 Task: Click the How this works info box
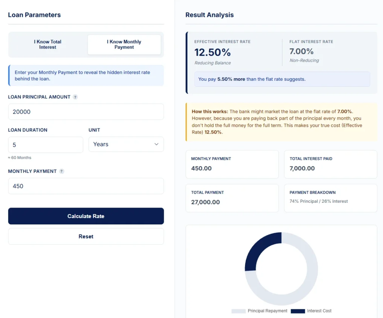pos(281,122)
